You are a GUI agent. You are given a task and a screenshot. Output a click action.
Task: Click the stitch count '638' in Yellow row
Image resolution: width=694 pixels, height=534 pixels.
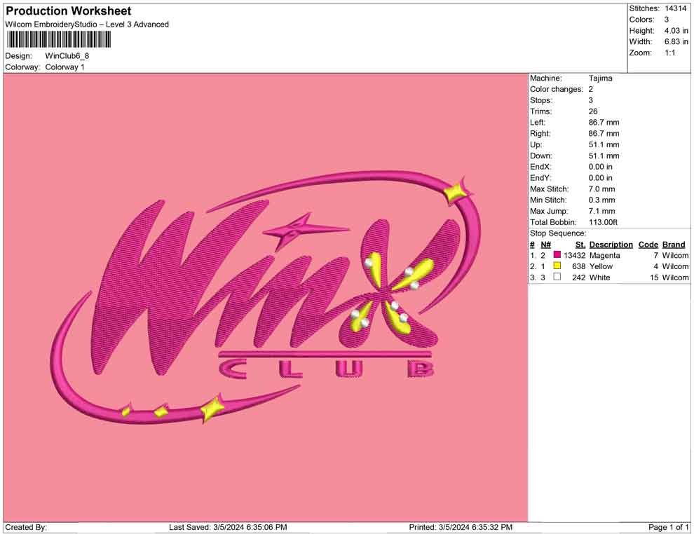578,266
